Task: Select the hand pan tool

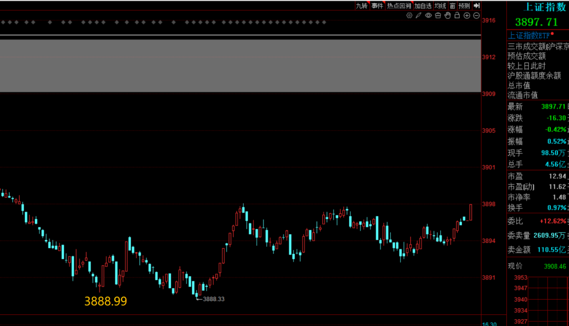Action: [x=447, y=16]
